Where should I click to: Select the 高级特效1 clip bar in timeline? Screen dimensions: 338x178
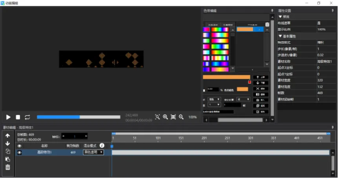[221, 152]
